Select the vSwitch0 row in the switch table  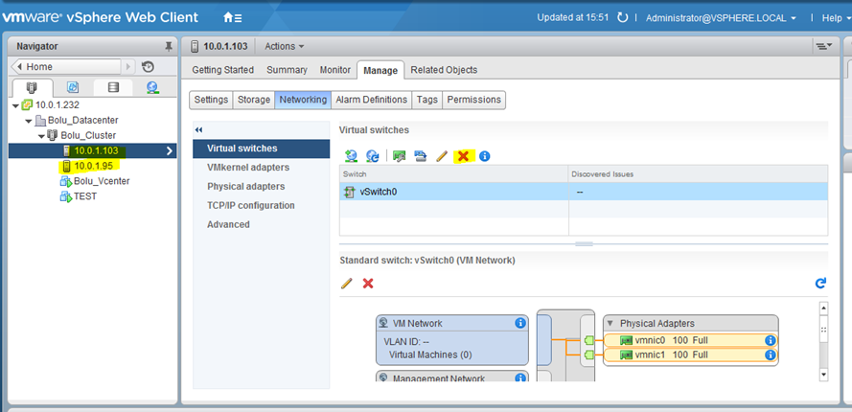click(584, 192)
